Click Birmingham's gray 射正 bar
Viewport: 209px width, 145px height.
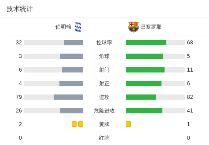coord(71,84)
